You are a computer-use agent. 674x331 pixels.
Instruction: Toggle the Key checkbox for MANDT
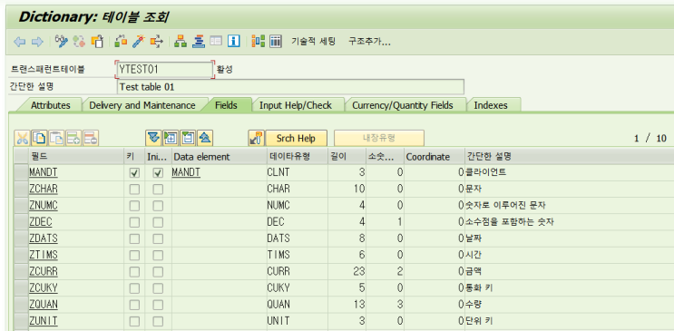point(134,173)
